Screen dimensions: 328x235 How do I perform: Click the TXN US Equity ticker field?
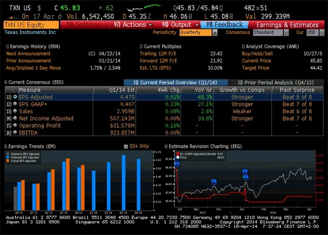pos(30,25)
